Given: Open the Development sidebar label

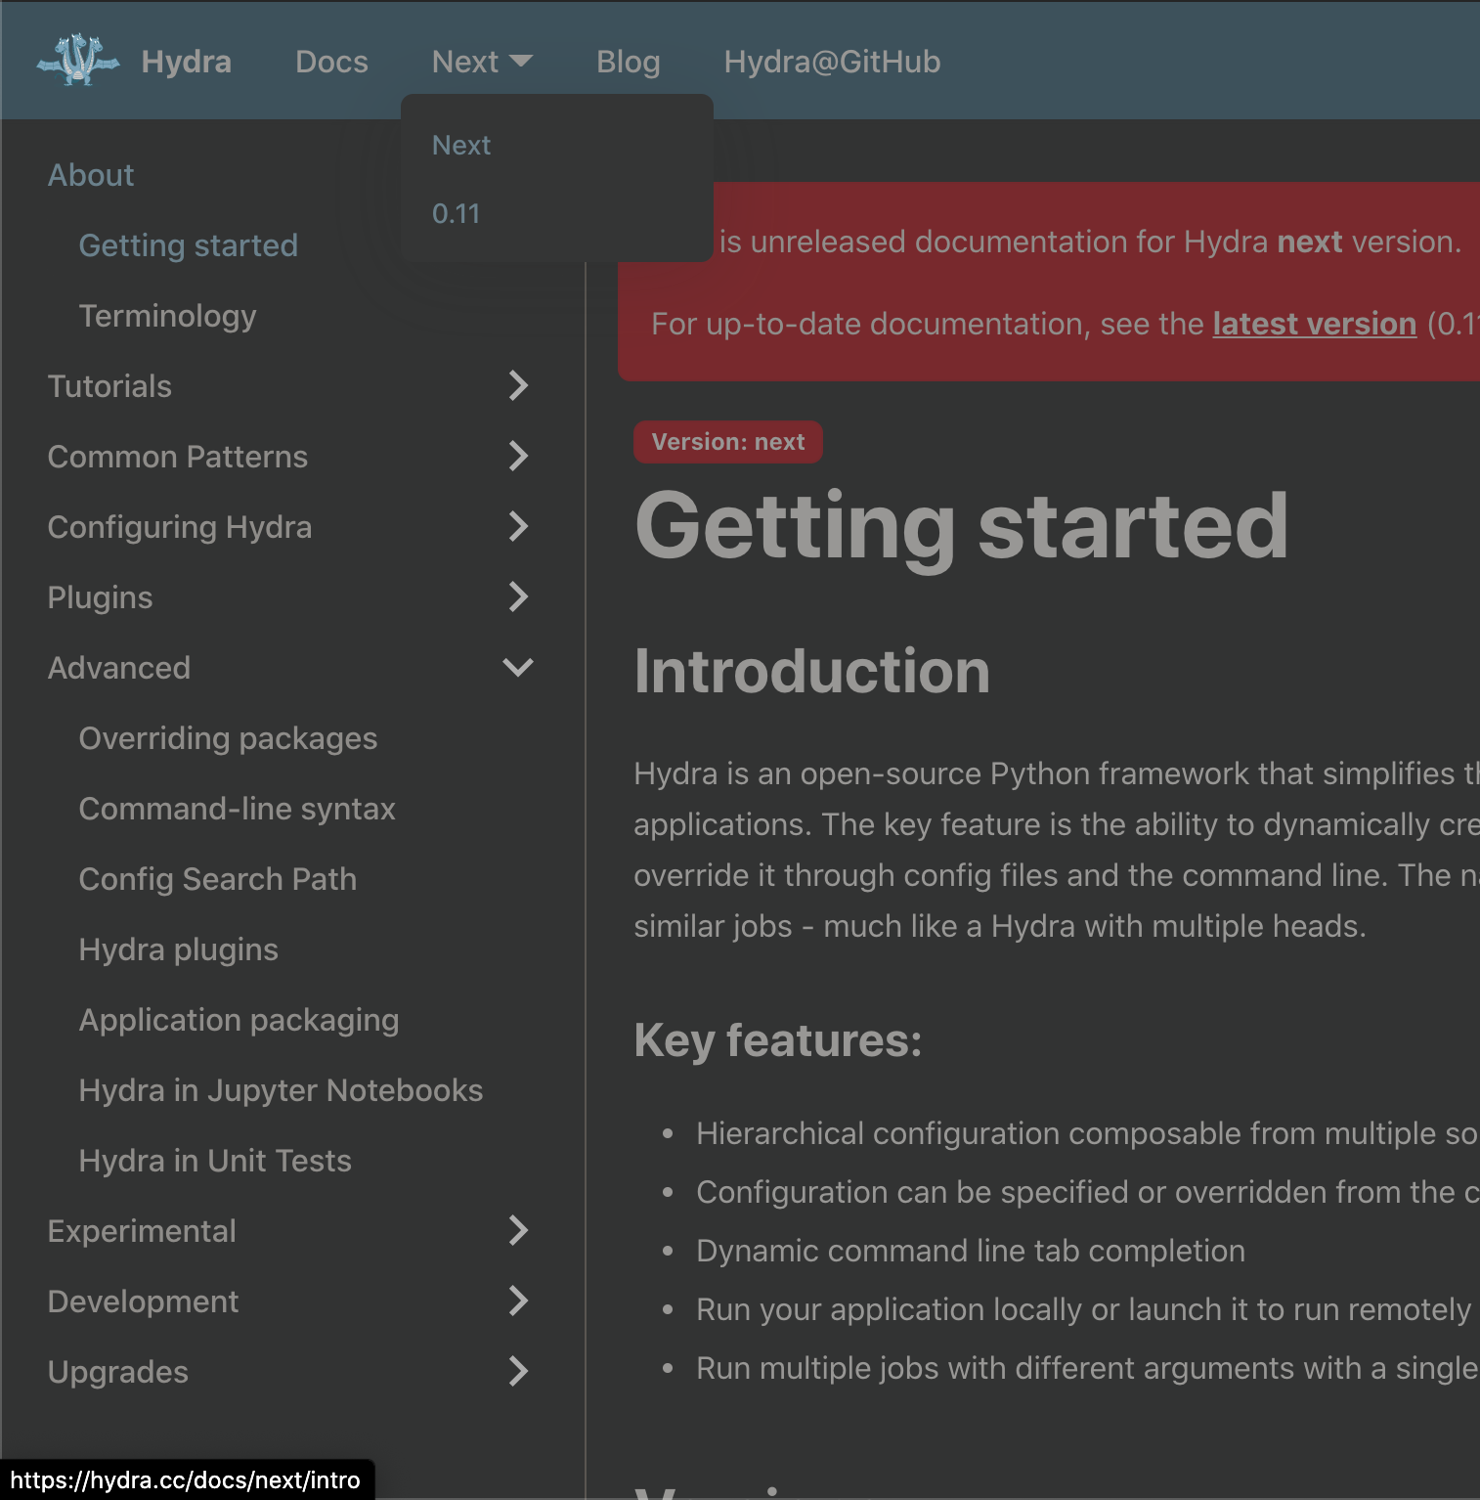Looking at the screenshot, I should 143,1301.
